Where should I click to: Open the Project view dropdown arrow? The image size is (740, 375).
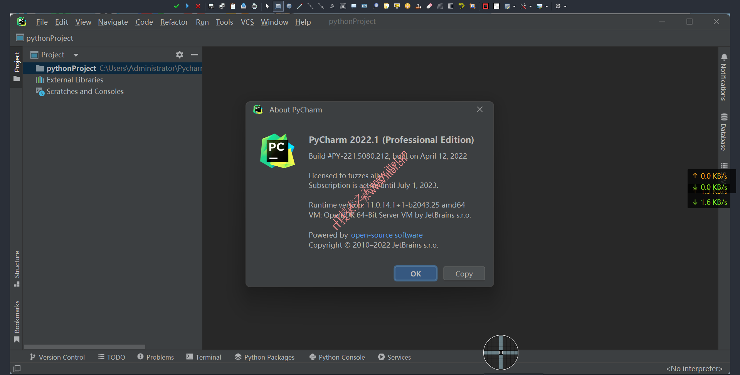(x=76, y=55)
